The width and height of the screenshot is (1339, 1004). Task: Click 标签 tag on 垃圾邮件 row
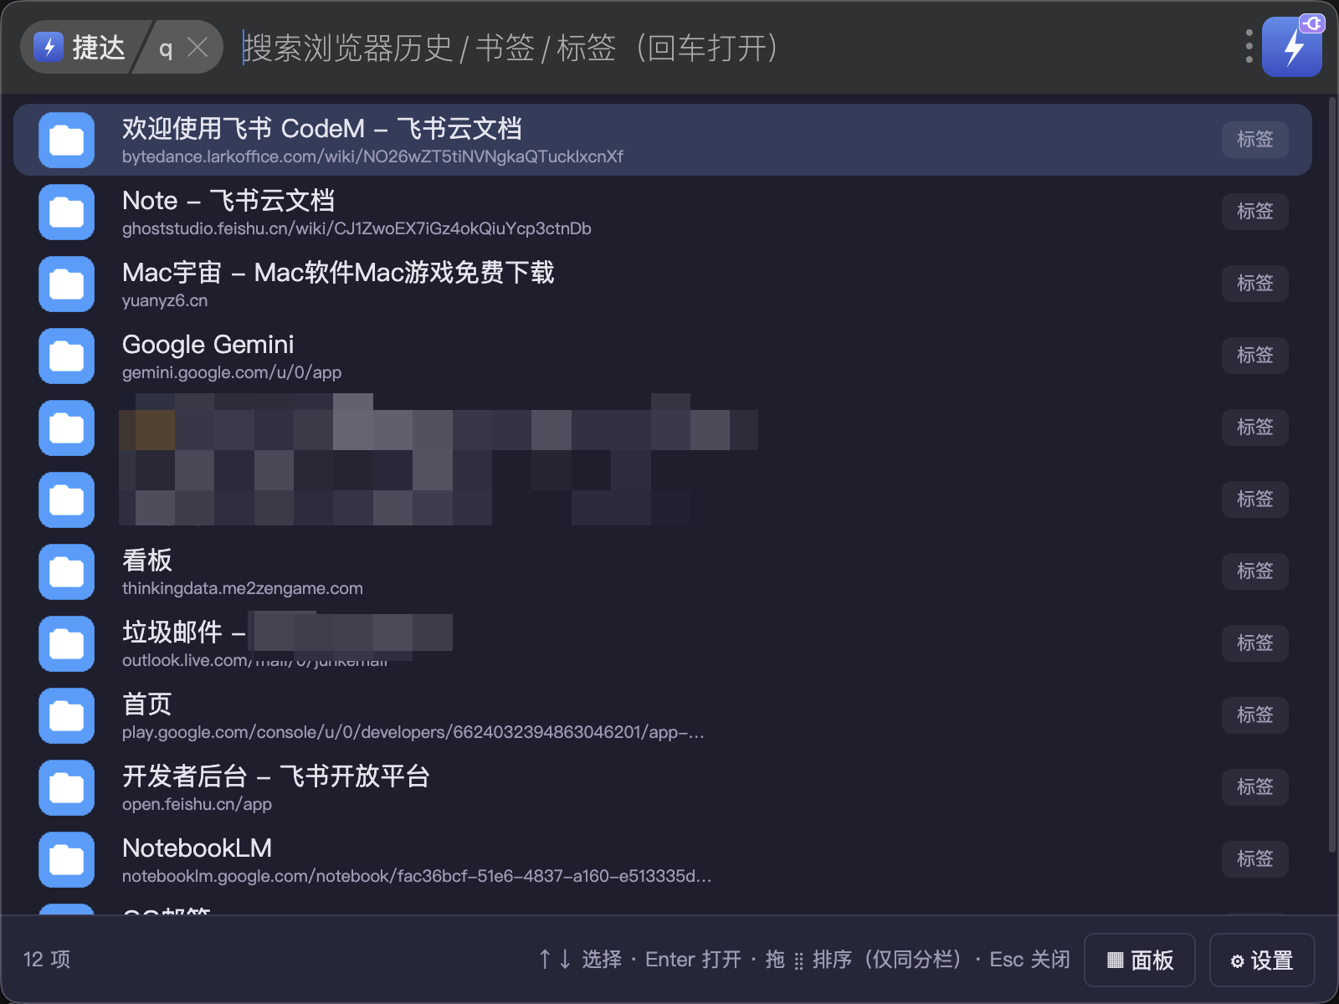coord(1254,643)
